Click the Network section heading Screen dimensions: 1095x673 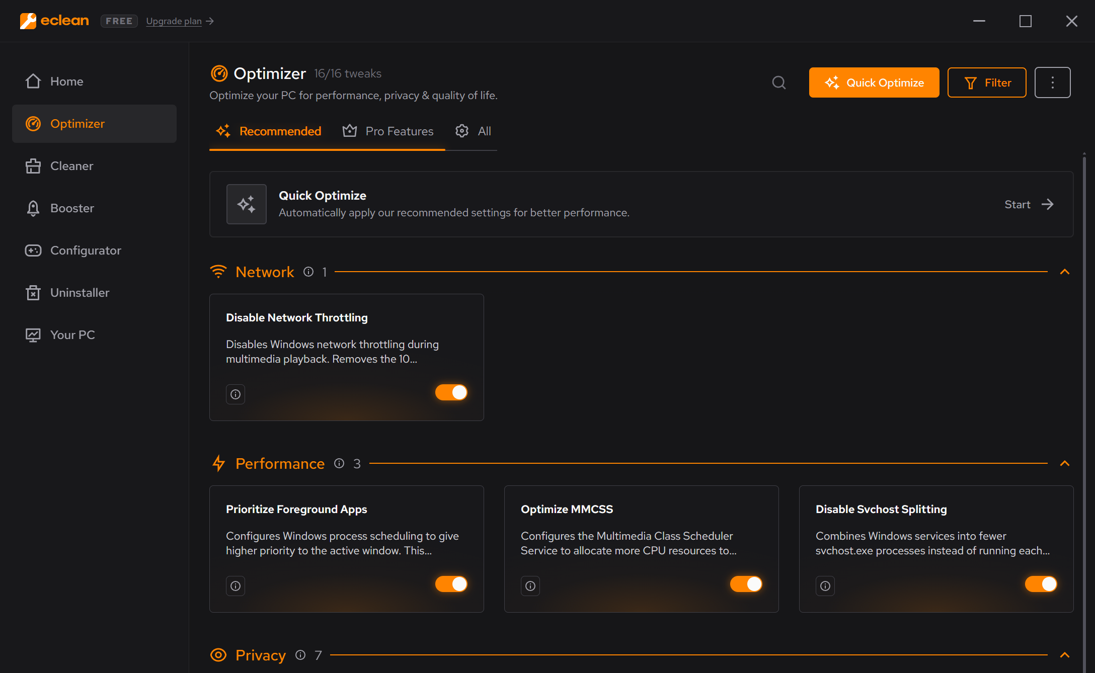265,272
